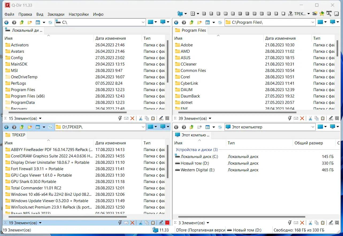Screen dimensions: 343x236
Task: Vertical scrollbar of the C:\ pane
Action: point(168,61)
